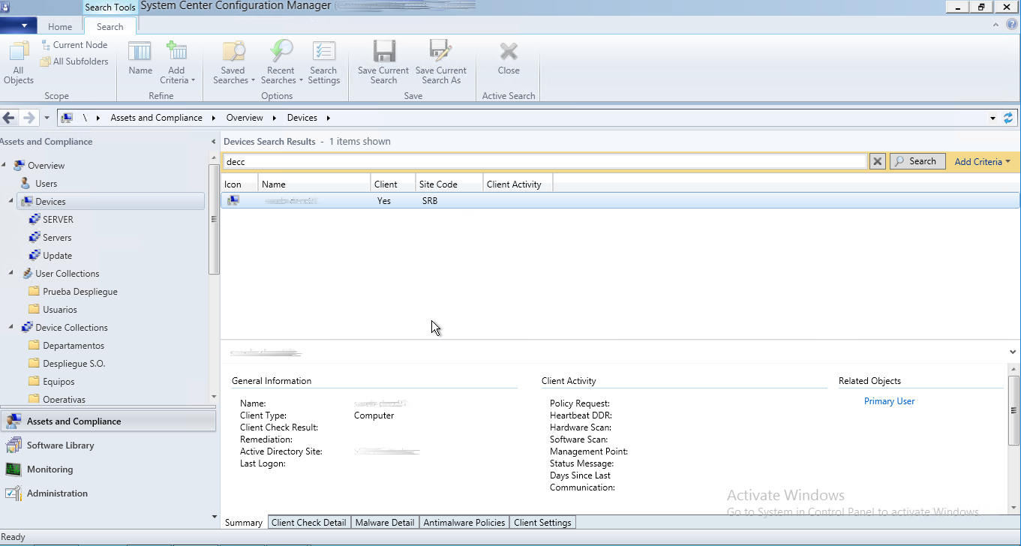Collapse the Device Collections tree node
Image resolution: width=1021 pixels, height=546 pixels.
tap(11, 328)
